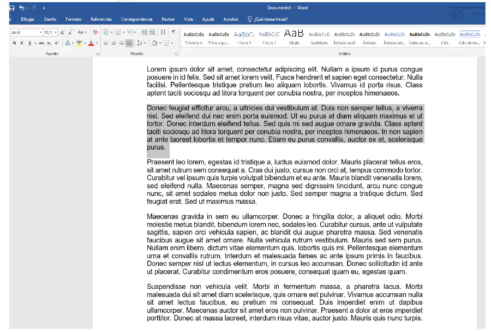
Task: Expand the line spacing dropdown
Action: pyautogui.click(x=145, y=43)
